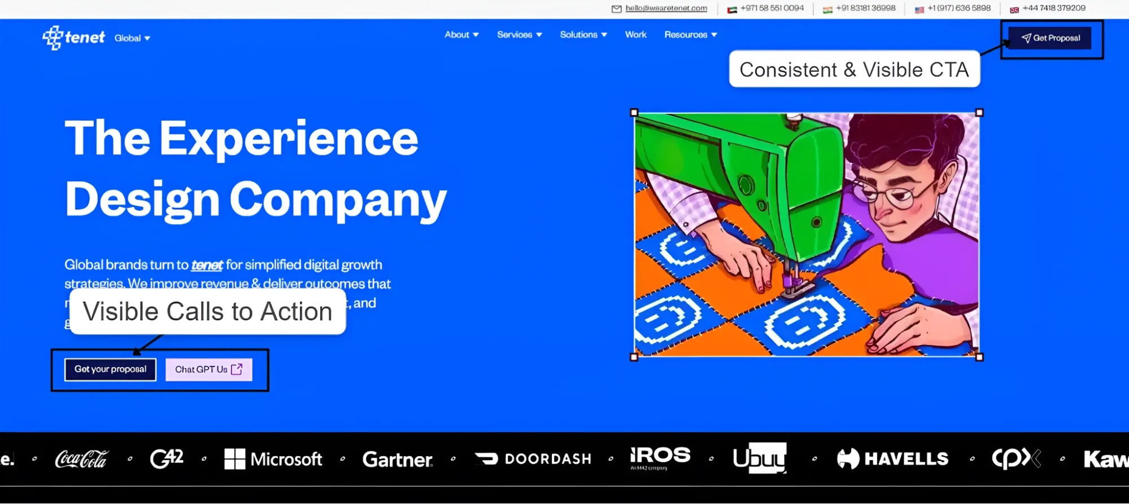Click the hello@wearetenet.com email link
The width and height of the screenshot is (1129, 504).
pos(666,8)
